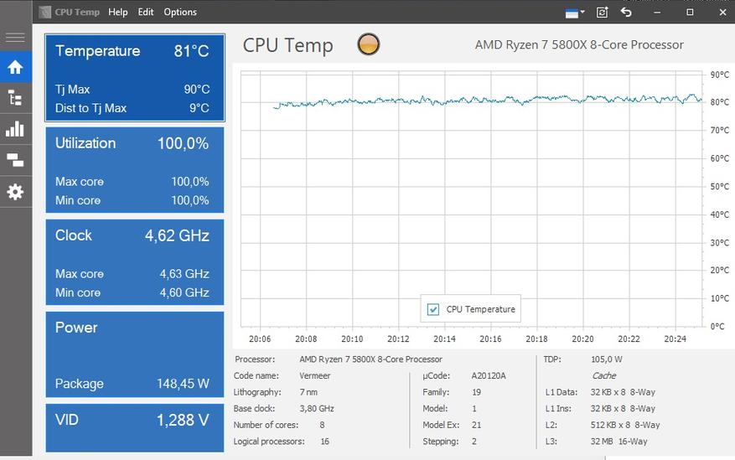Click the screenshot capture icon in title bar

pos(602,13)
